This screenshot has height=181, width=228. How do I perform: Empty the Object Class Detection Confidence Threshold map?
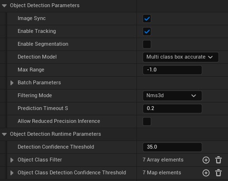point(218,173)
